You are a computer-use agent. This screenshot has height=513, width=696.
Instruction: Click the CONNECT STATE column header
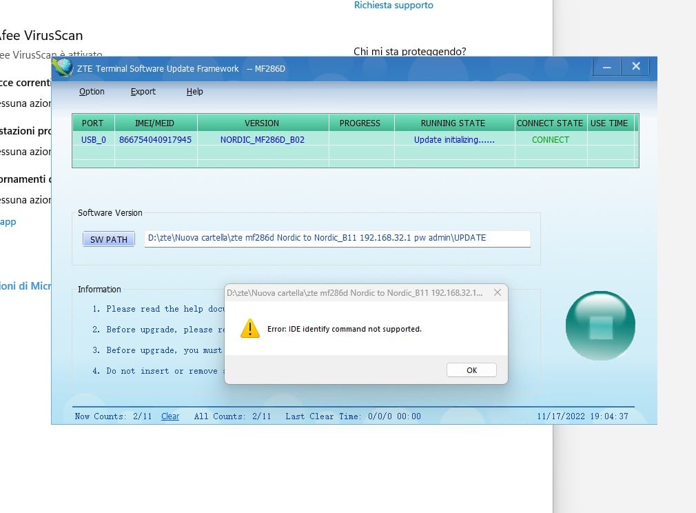click(550, 123)
